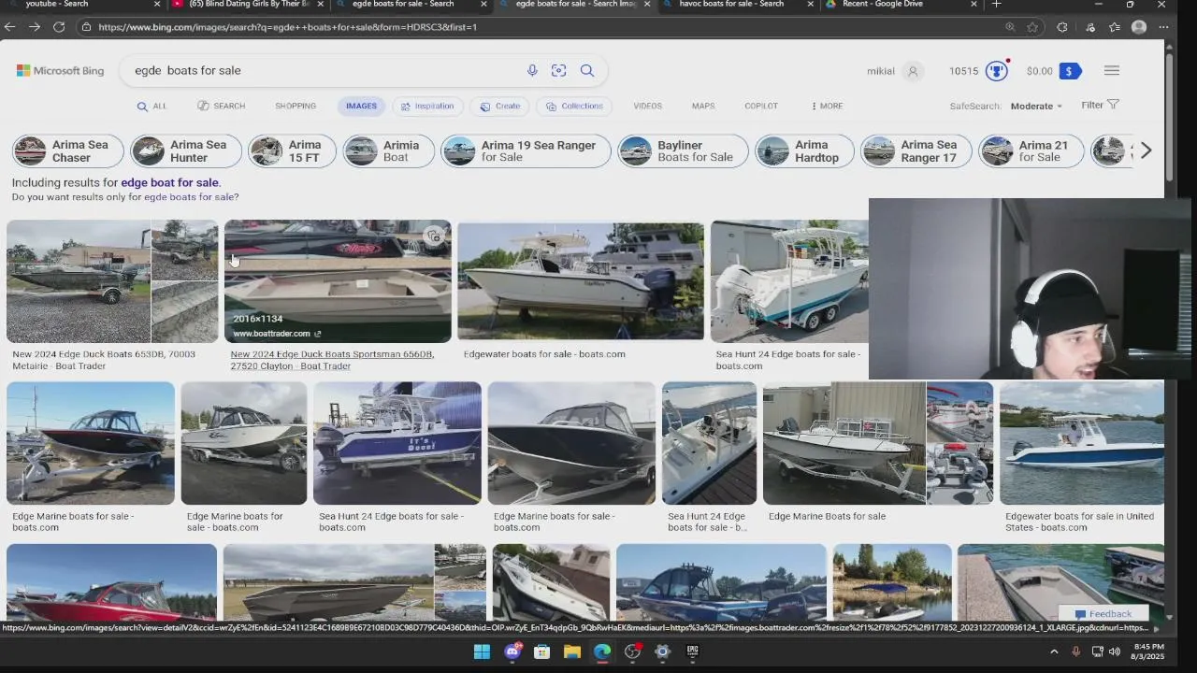Open the favorites list icon in toolbar
The image size is (1197, 673).
(x=1115, y=27)
